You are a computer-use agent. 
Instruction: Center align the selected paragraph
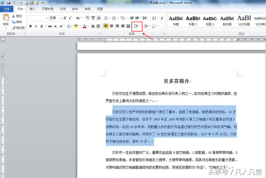(111, 26)
